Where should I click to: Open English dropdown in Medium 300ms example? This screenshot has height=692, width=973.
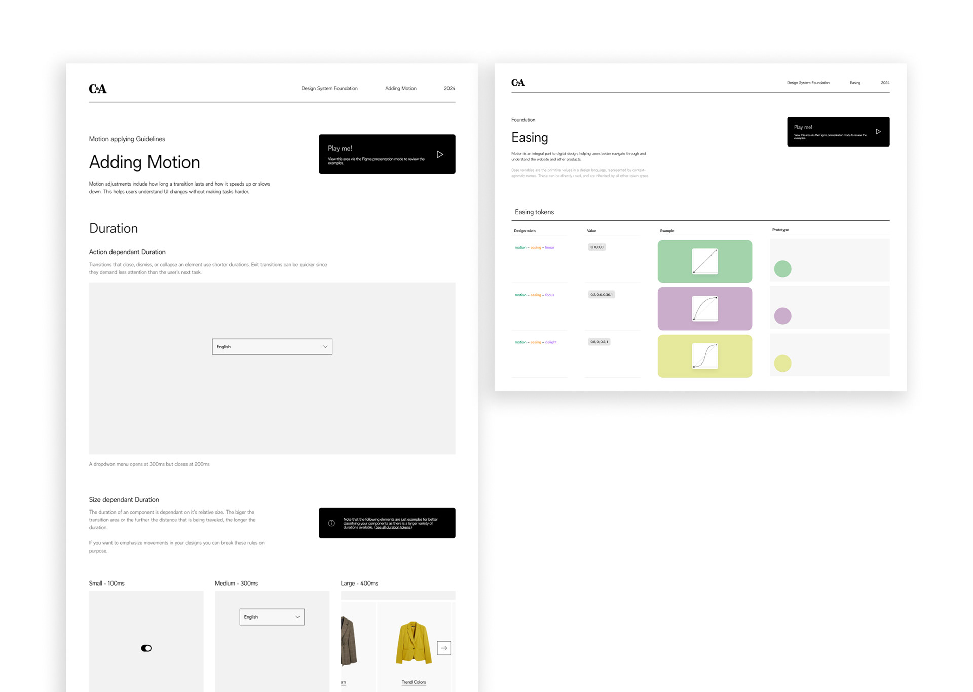(x=272, y=617)
